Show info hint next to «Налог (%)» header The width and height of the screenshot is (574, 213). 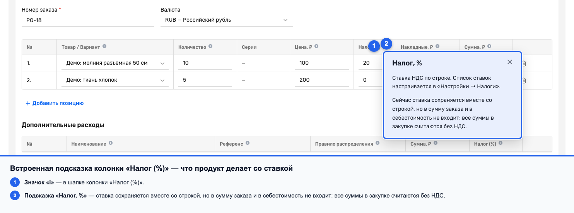(501, 143)
